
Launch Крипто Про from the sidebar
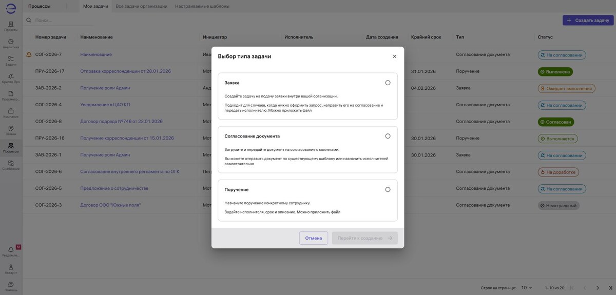11,78
